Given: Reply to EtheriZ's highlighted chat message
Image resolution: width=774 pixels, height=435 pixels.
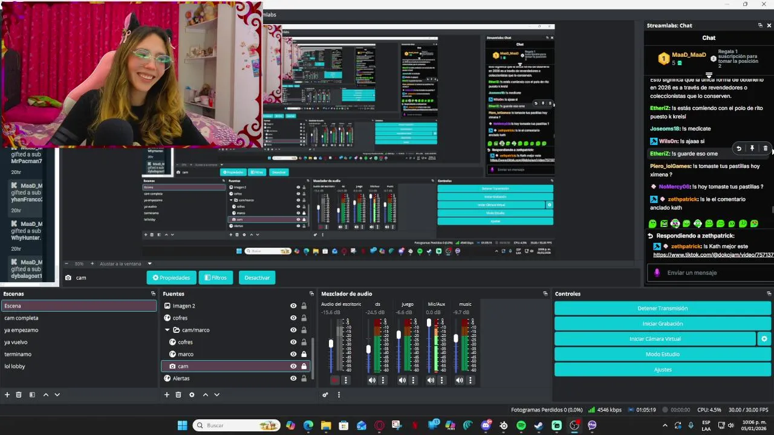Looking at the screenshot, I should coord(738,149).
